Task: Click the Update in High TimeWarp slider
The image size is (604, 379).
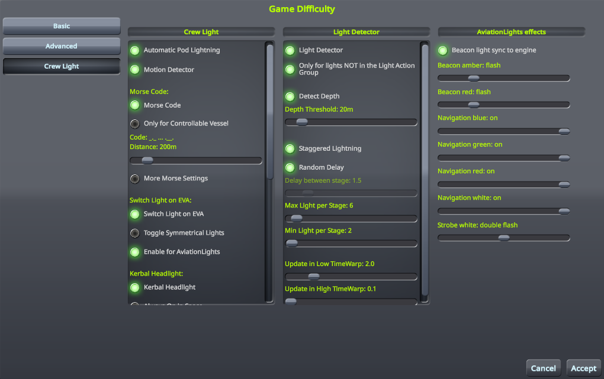Action: [351, 302]
